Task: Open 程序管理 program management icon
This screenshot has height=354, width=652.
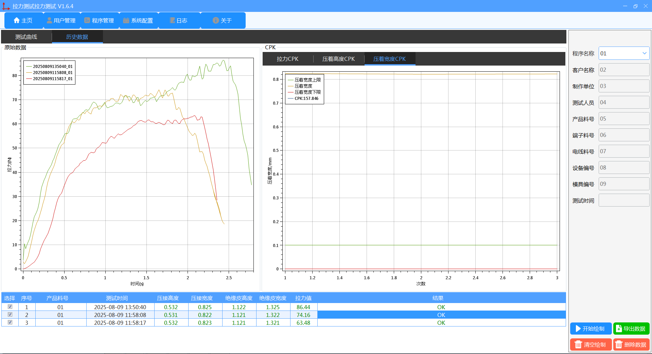Action: click(87, 20)
